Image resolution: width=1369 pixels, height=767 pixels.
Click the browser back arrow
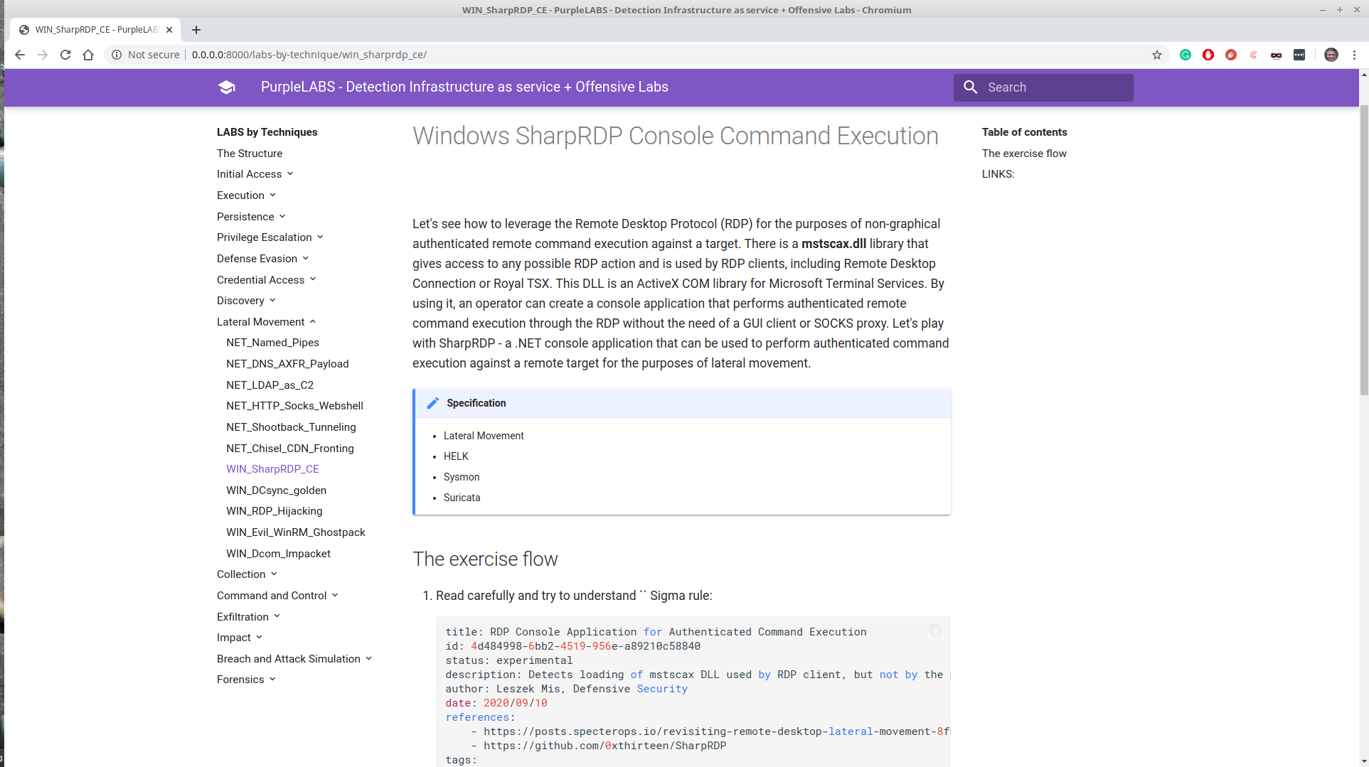point(20,55)
